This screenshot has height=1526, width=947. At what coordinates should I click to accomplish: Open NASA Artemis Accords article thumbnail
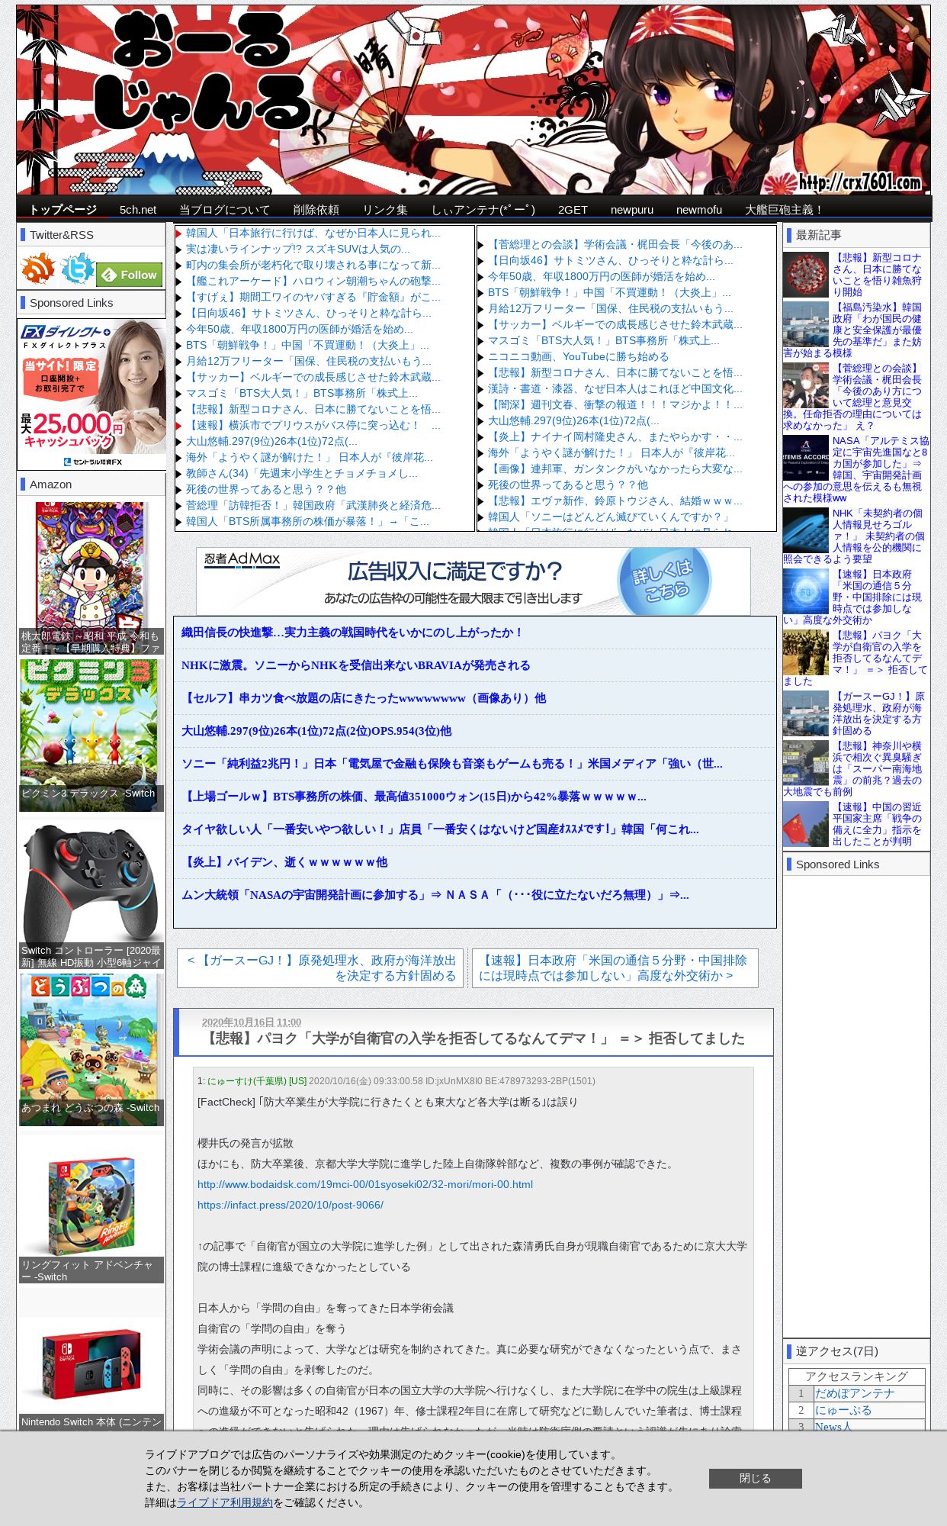coord(806,458)
